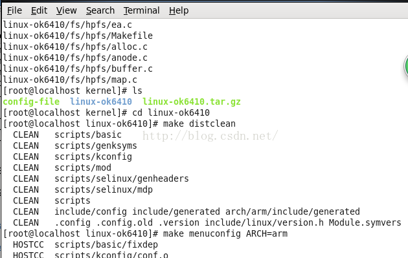Click the HOSTCC scripts/kconfig/conf.o line

click(x=91, y=255)
